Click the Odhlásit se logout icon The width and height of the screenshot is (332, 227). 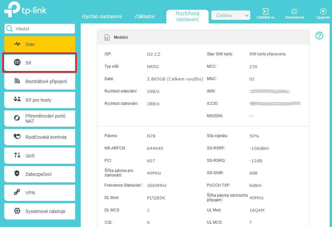coord(265,11)
